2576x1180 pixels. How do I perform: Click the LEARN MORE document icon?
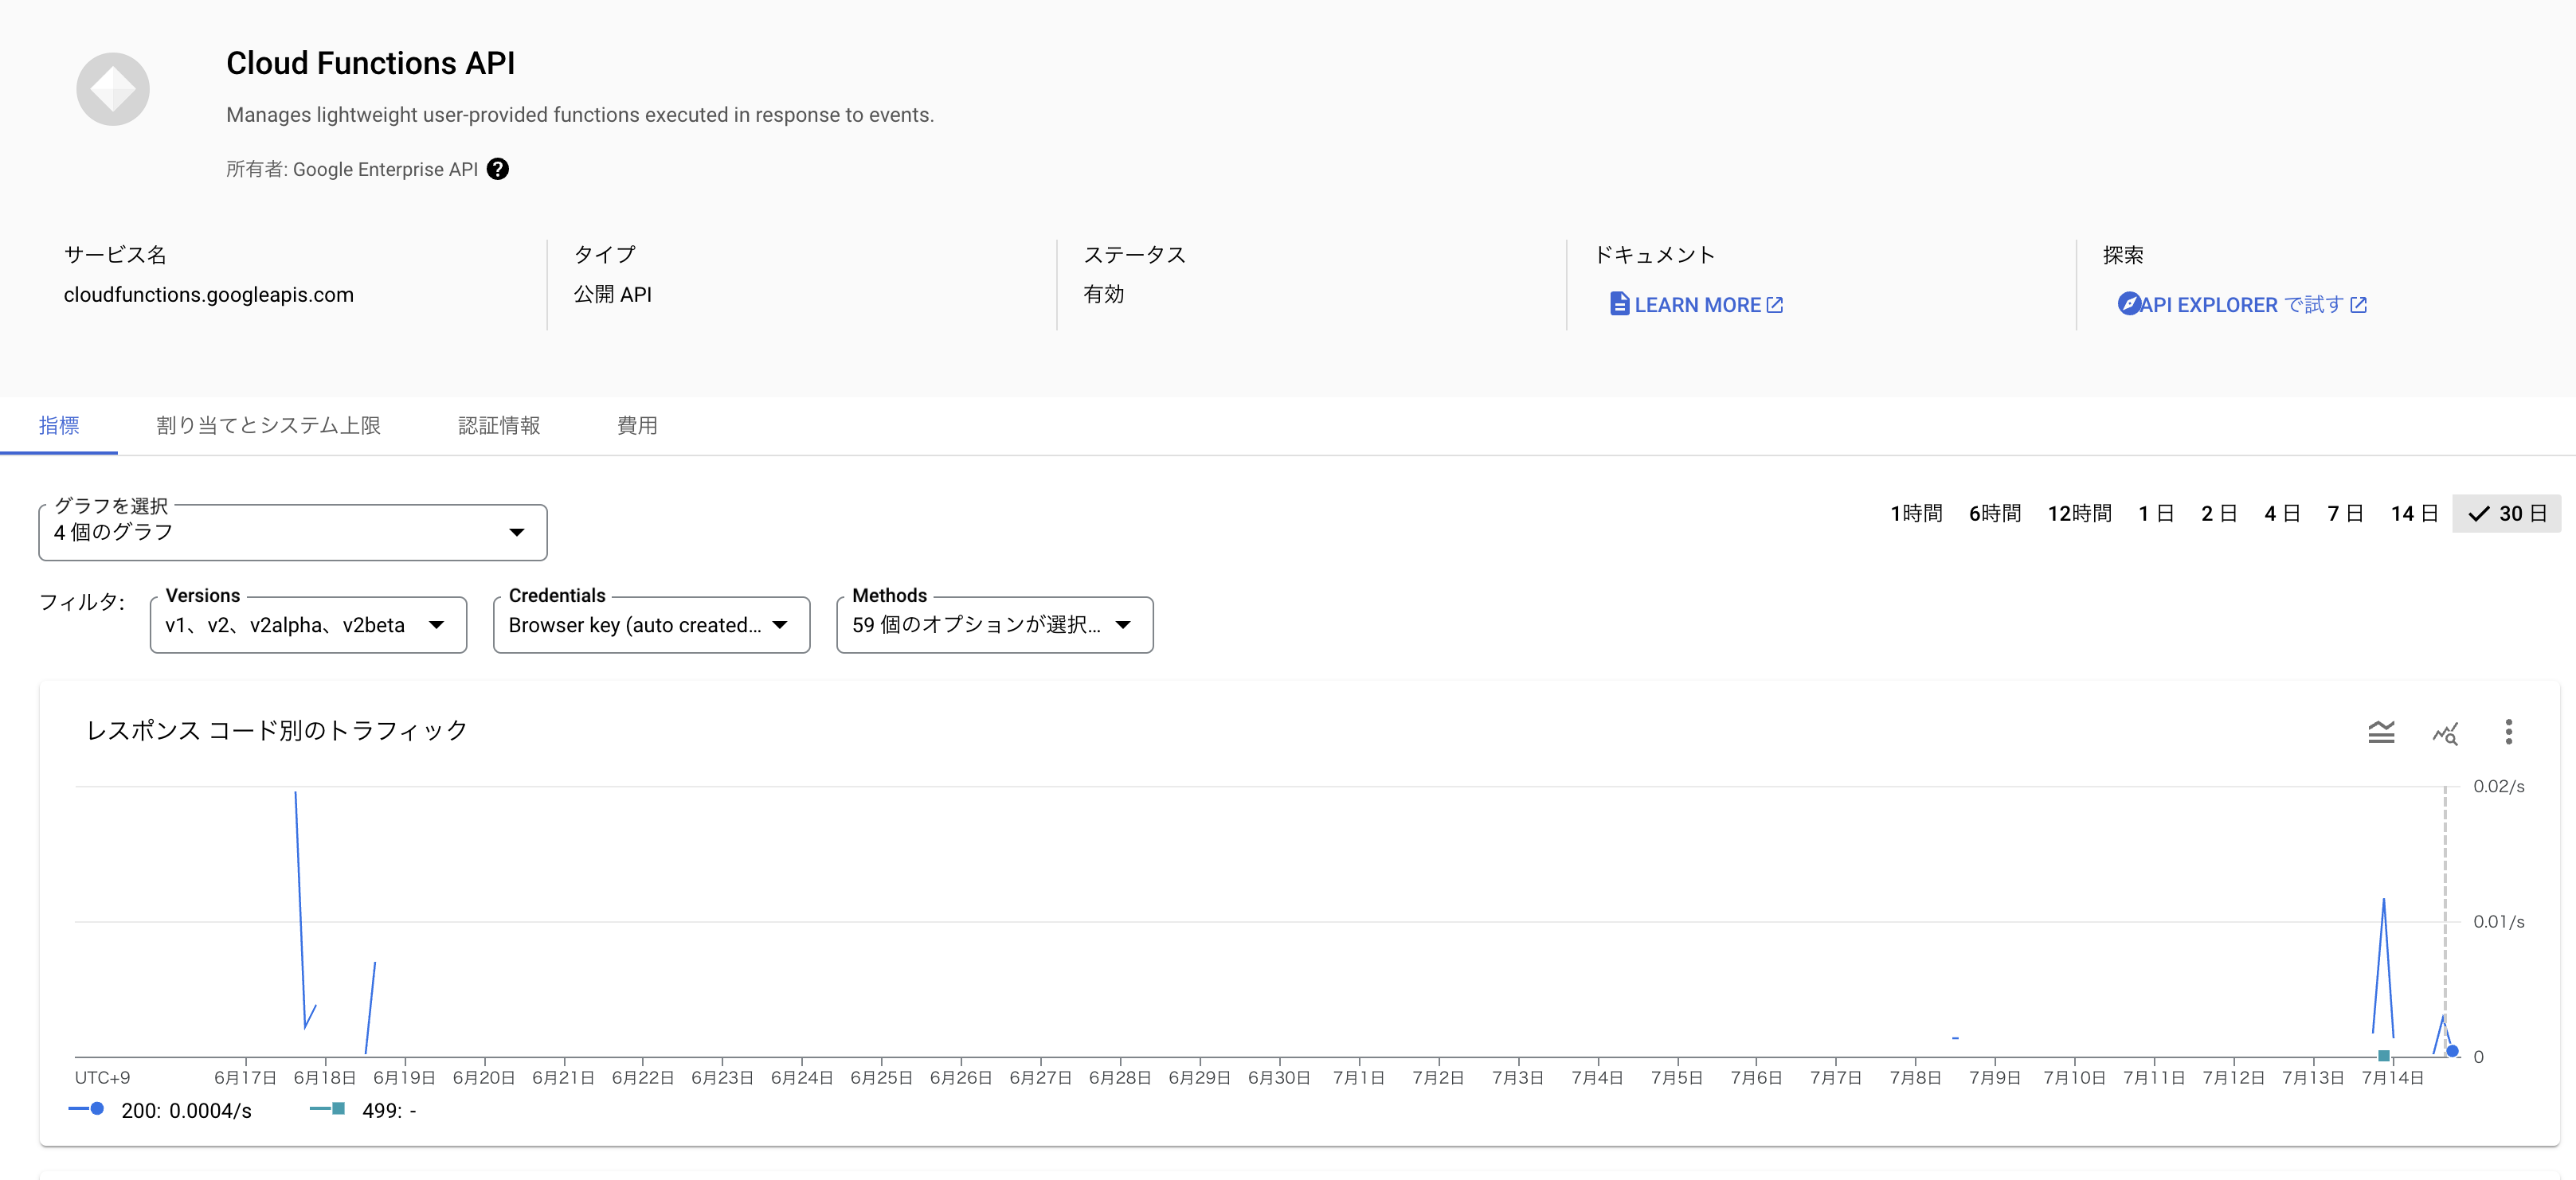[x=1619, y=304]
